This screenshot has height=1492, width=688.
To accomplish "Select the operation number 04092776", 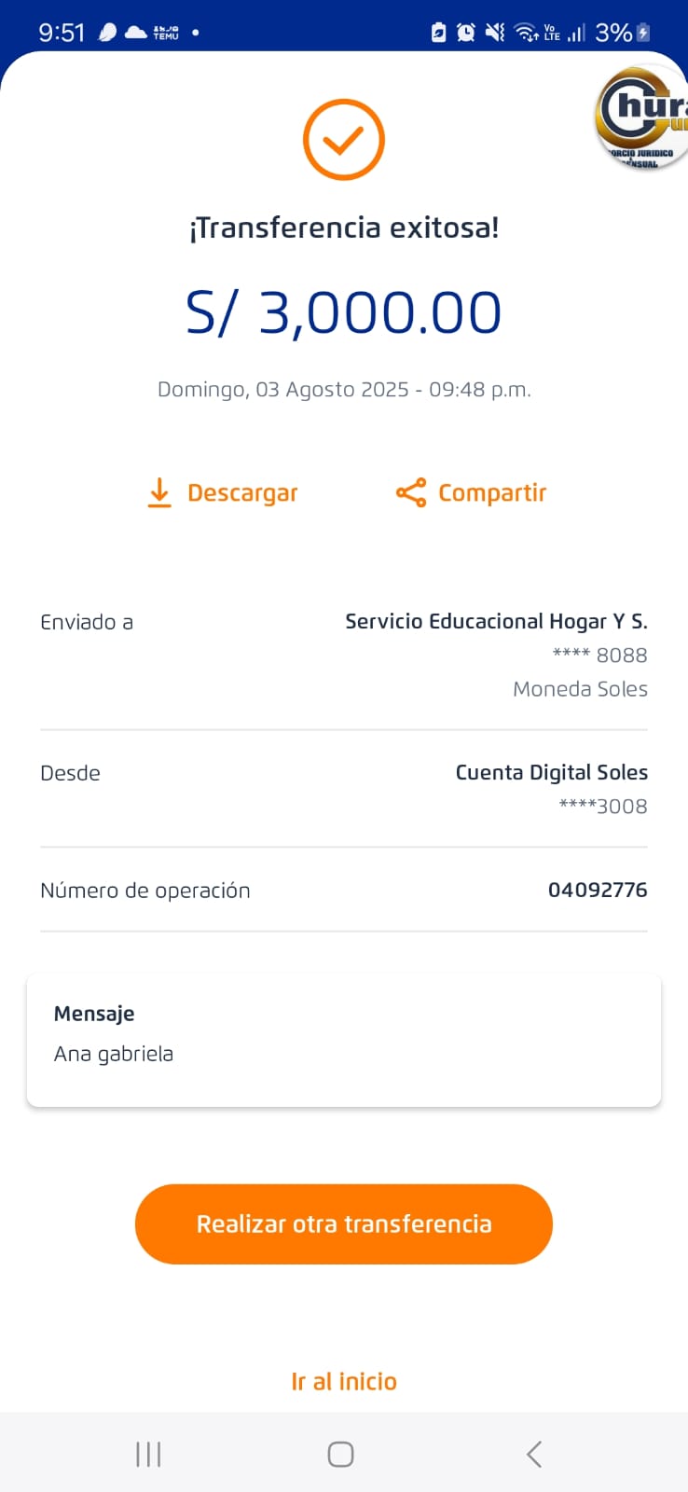I will [x=598, y=890].
